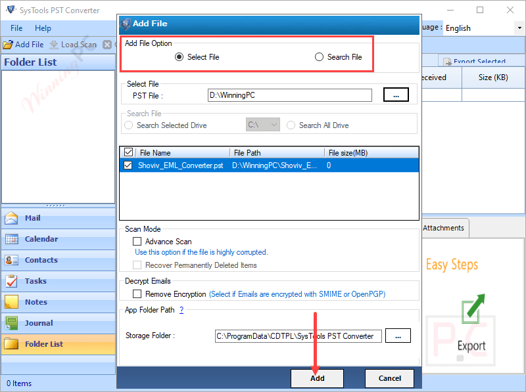Choose the Select File radio option
Screen dimensions: 526x392
click(x=179, y=57)
